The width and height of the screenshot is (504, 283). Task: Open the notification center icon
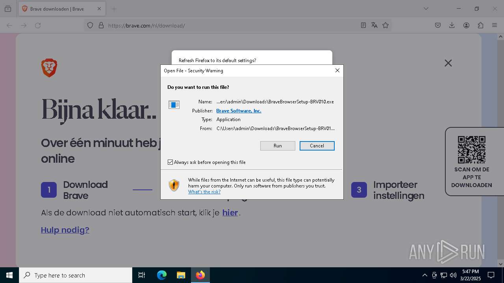491,275
